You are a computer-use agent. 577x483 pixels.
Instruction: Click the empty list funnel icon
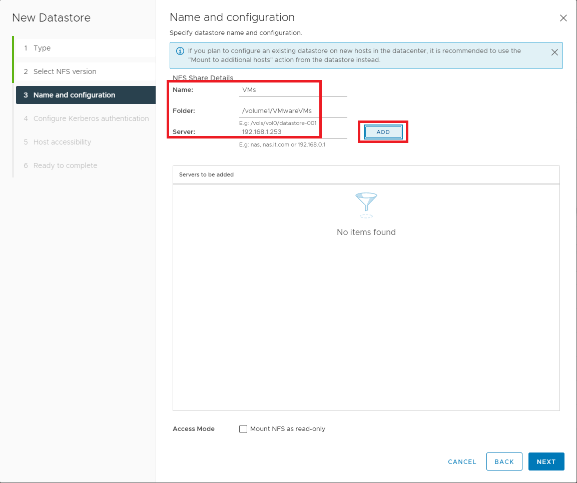point(366,205)
